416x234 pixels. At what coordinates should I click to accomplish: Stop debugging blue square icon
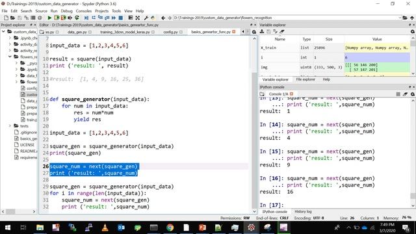(120, 18)
